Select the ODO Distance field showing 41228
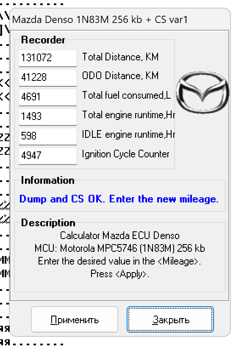Screen dimensions: 247x350 tap(48, 78)
